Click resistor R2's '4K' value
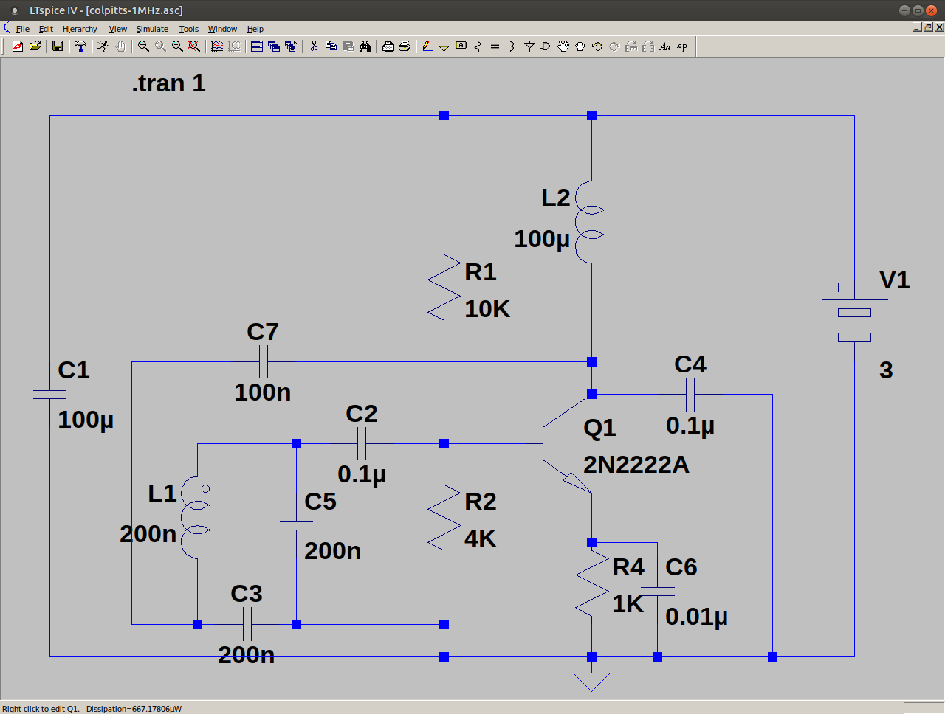Screen dimensions: 945x714 (x=480, y=538)
